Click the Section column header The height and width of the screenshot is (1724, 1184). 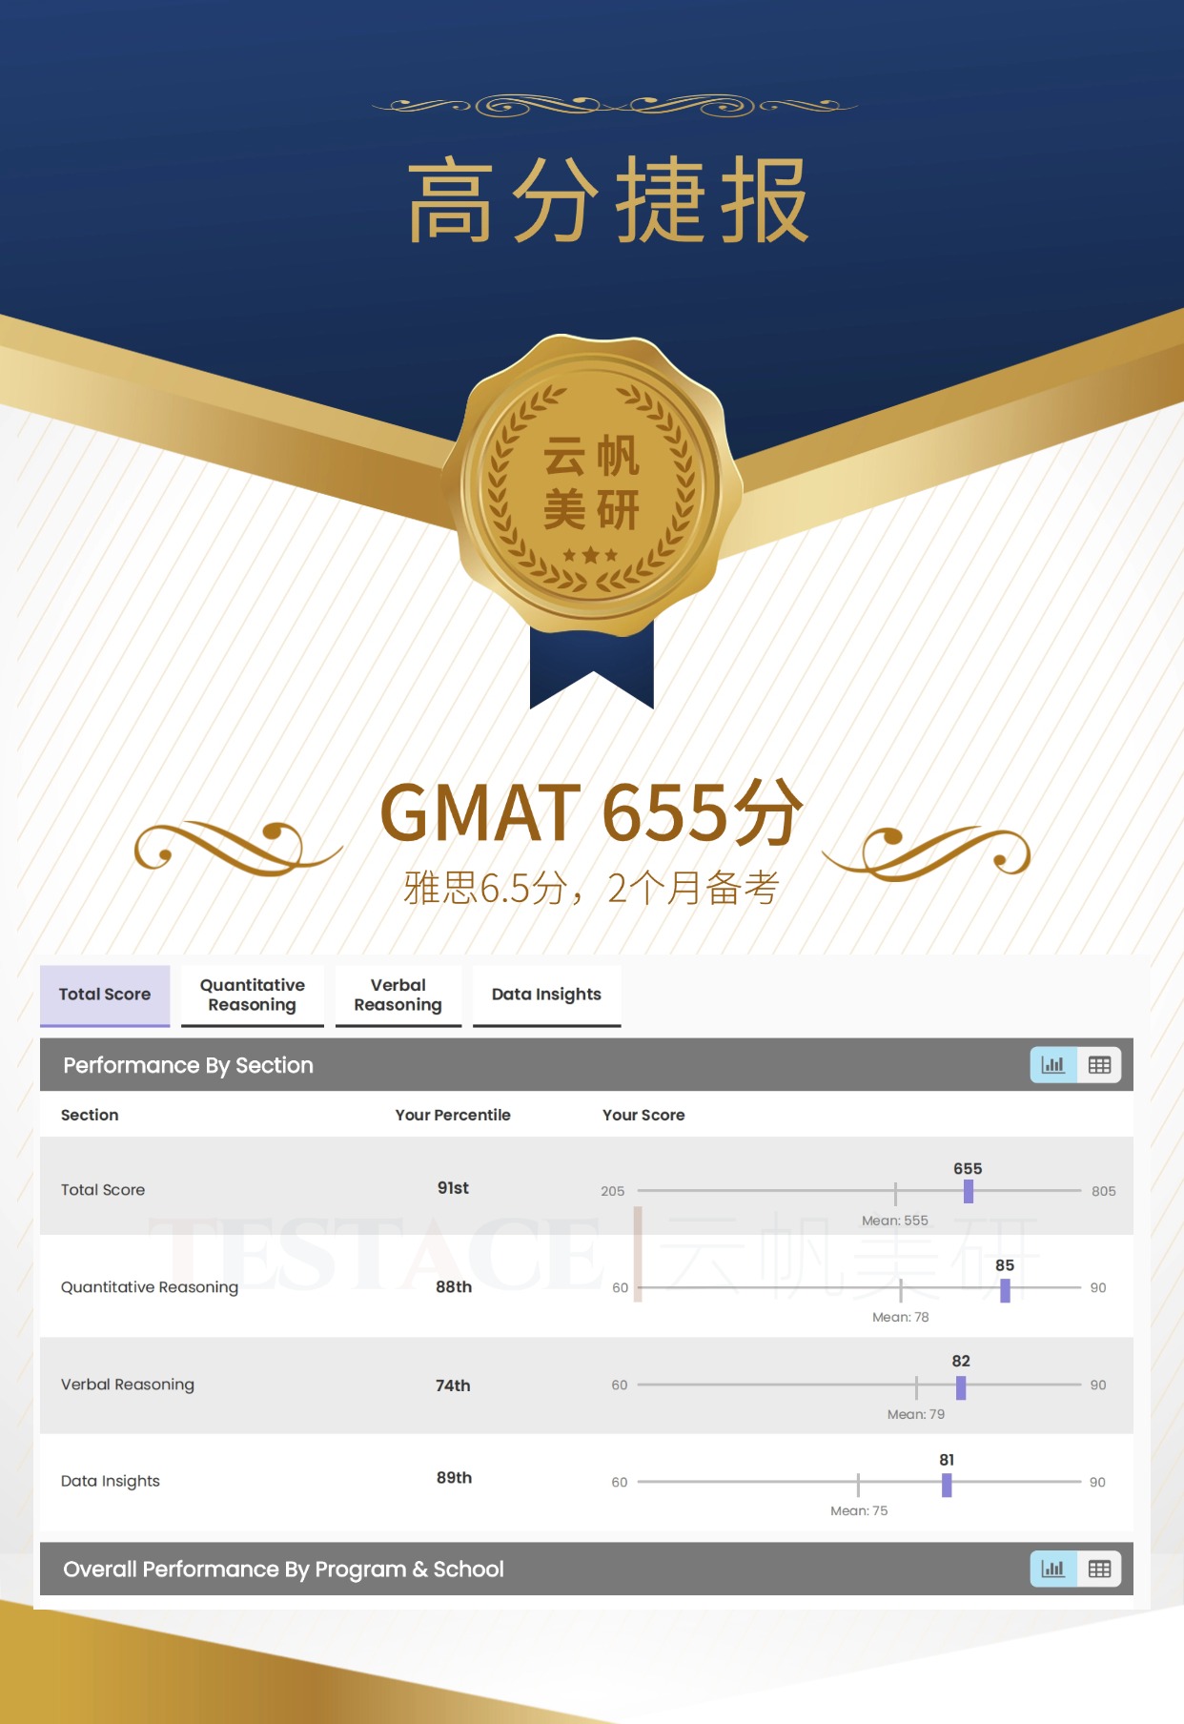pos(90,1115)
